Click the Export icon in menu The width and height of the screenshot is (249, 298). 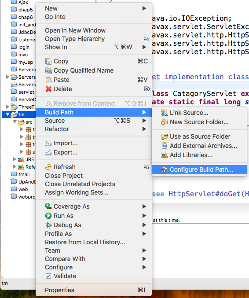tap(48, 152)
